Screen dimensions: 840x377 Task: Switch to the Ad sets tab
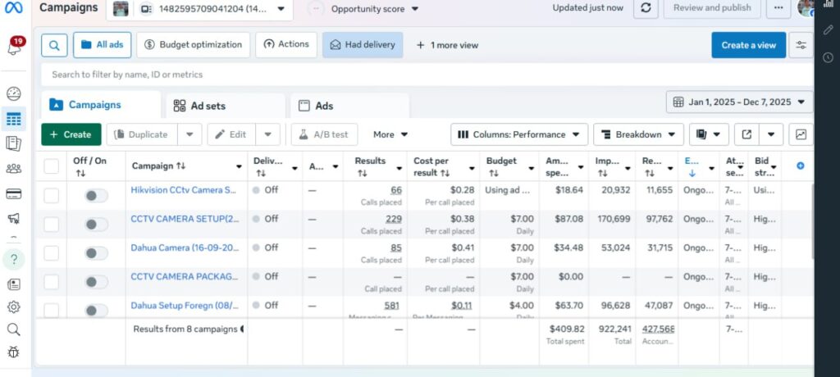208,106
